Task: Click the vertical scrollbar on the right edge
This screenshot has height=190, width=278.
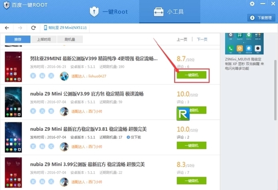Action: click(x=275, y=90)
